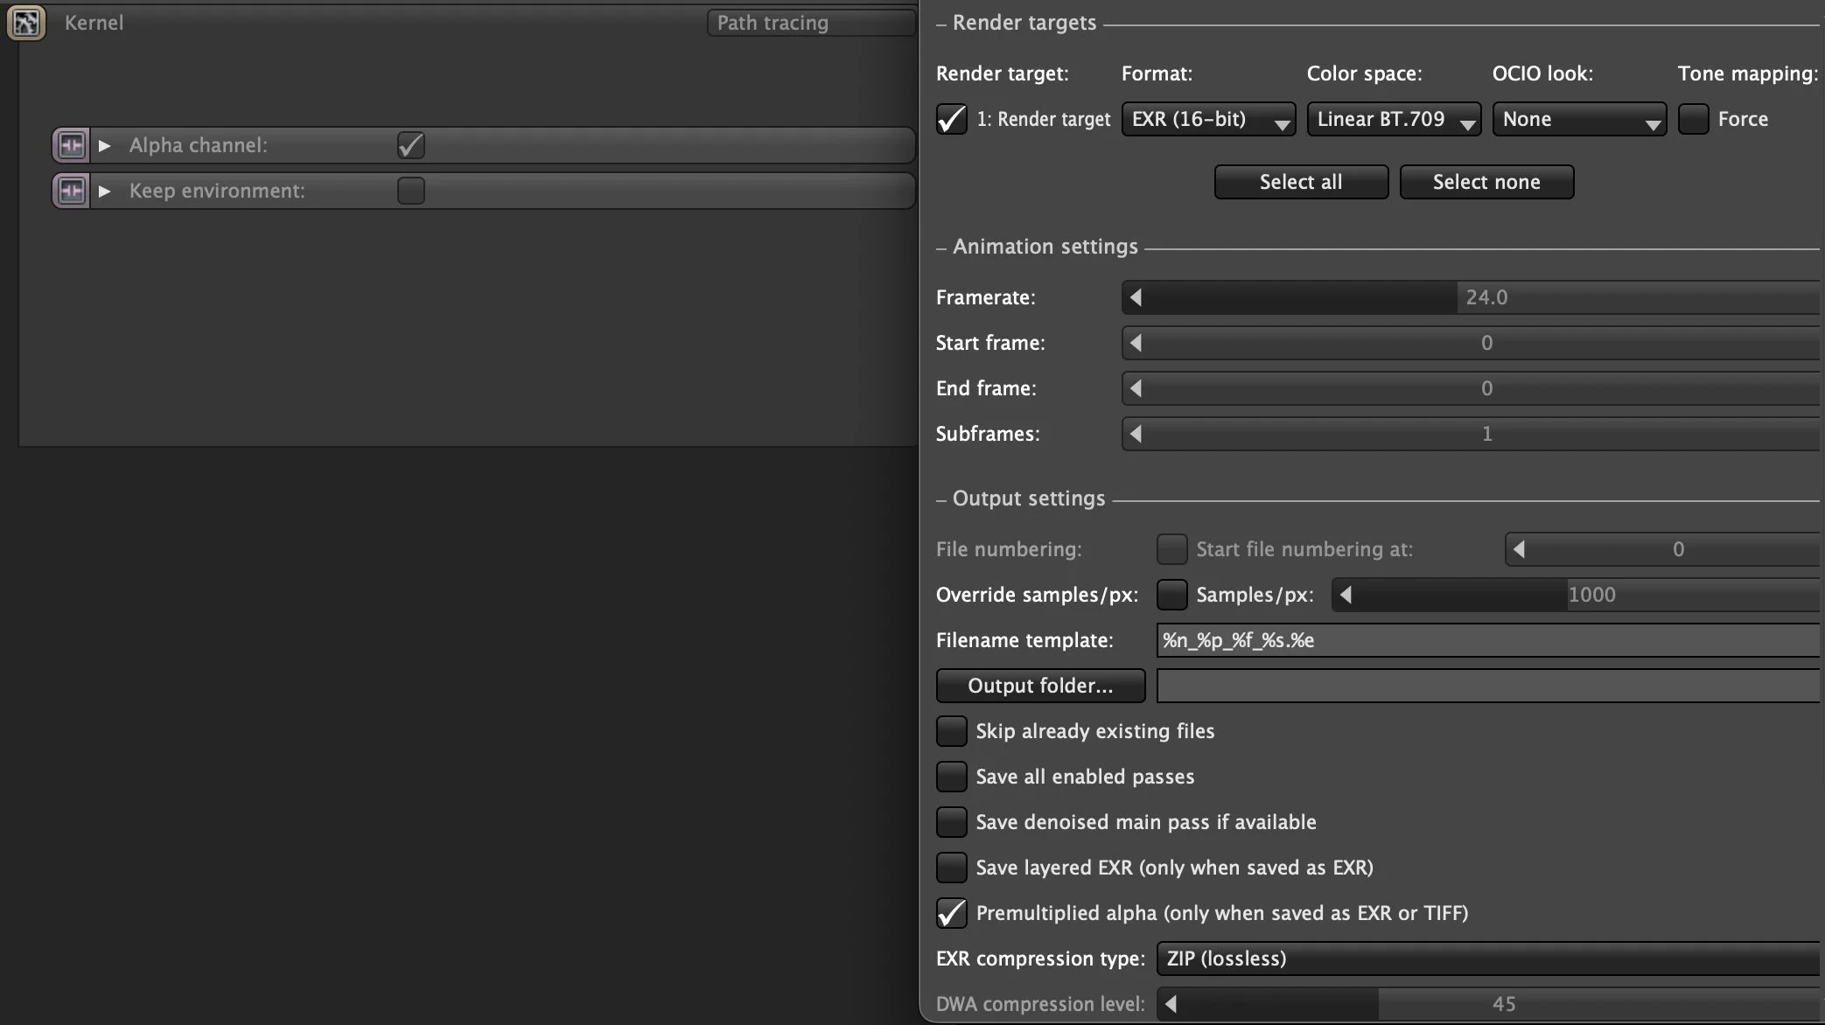Image resolution: width=1825 pixels, height=1025 pixels.
Task: Open the OCIO look None dropdown
Action: tap(1578, 119)
